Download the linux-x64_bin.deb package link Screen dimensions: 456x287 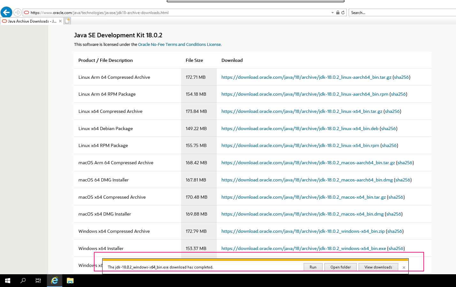pos(300,129)
